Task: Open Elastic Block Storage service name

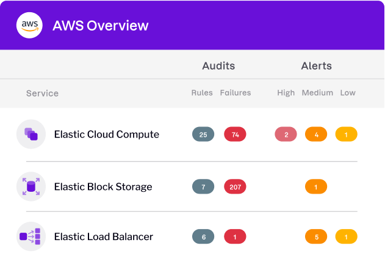Action: 103,187
